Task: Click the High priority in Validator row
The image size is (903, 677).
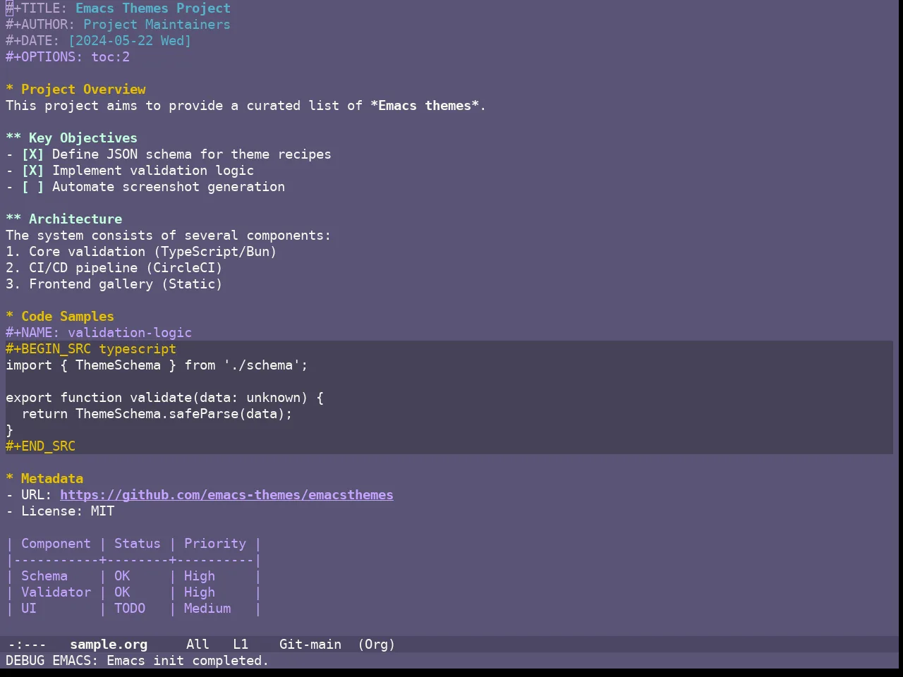Action: tap(200, 592)
